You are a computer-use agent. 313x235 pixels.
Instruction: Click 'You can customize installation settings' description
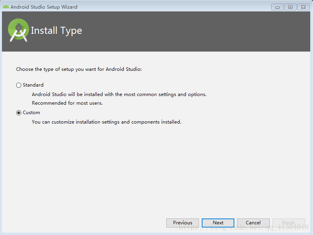click(x=107, y=122)
